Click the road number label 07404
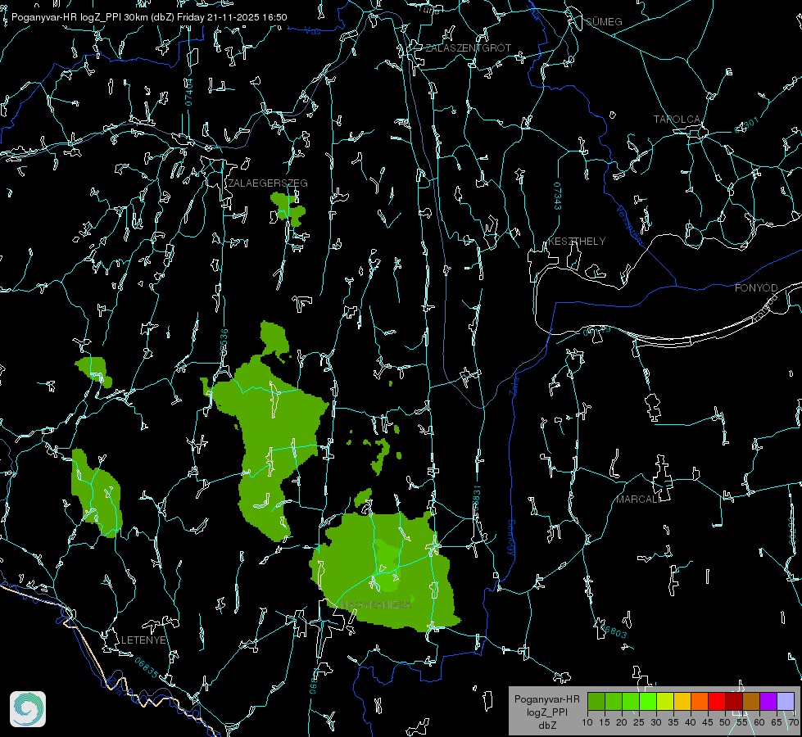 [189, 92]
